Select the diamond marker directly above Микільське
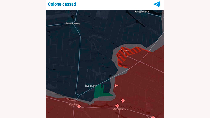 [117, 106]
